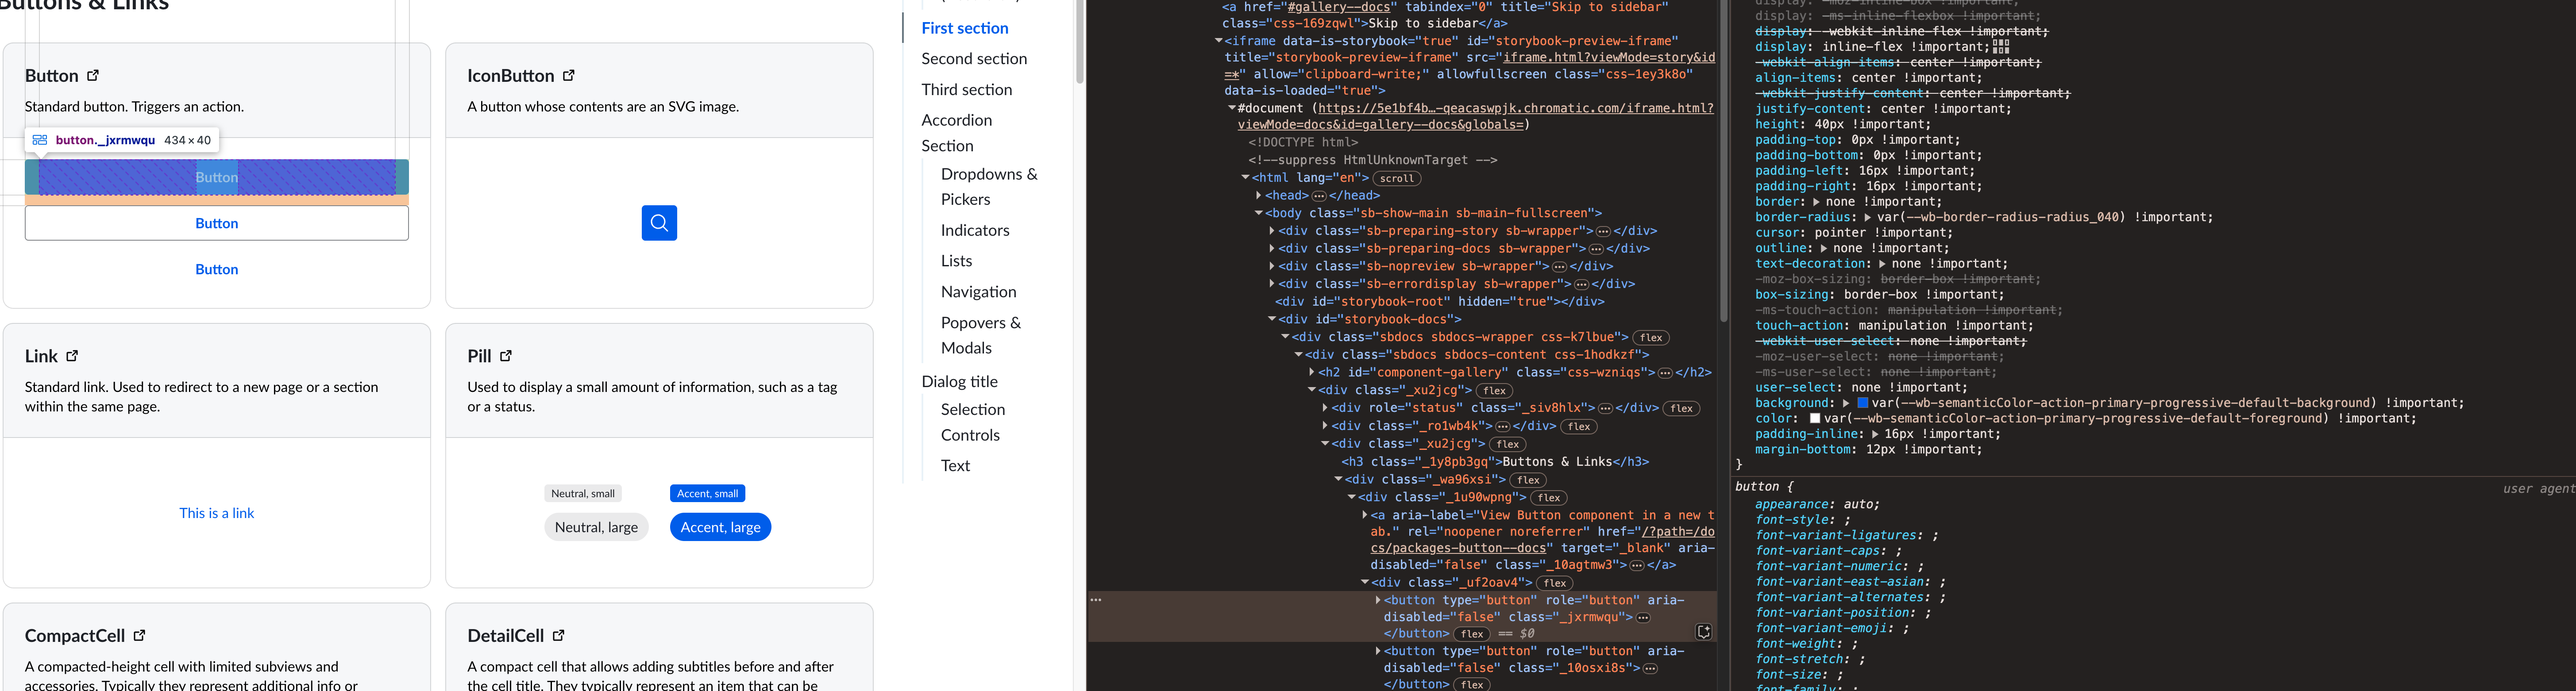Click the flex badge on sbdocs-wrapper div
Image resolution: width=2576 pixels, height=691 pixels.
click(x=1651, y=337)
